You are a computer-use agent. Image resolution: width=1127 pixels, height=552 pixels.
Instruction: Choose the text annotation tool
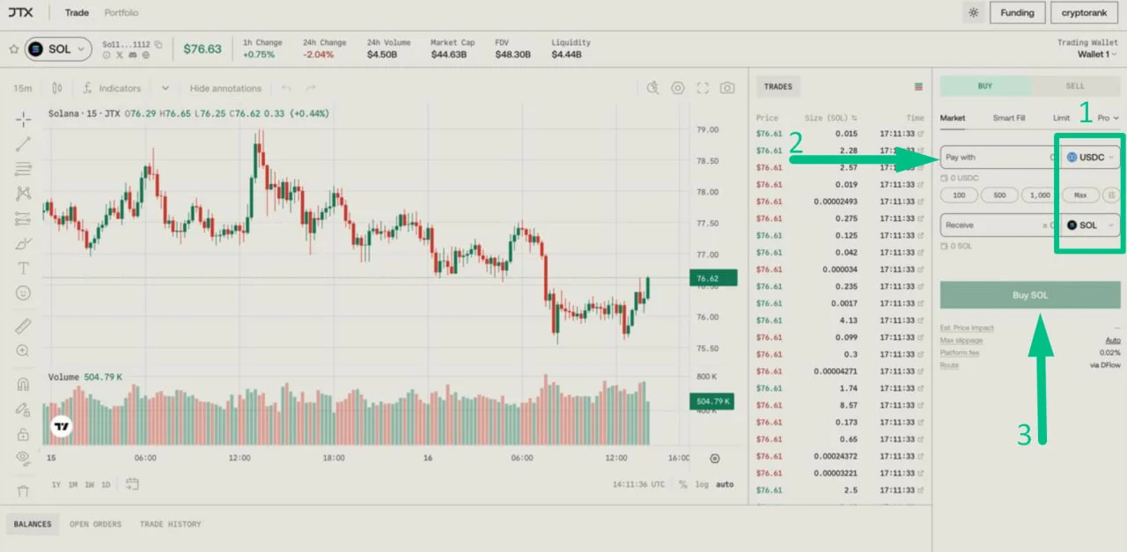pyautogui.click(x=23, y=268)
